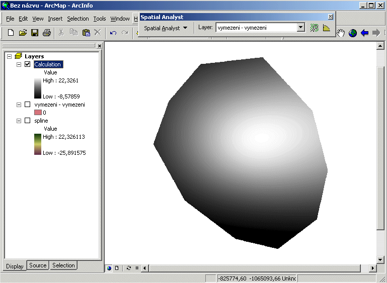Print the map document
The width and height of the screenshot is (387, 283).
coord(47,33)
